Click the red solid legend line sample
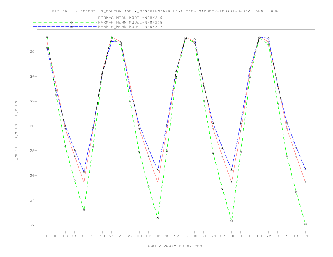This screenshot has height=257, width=333. coord(65,18)
